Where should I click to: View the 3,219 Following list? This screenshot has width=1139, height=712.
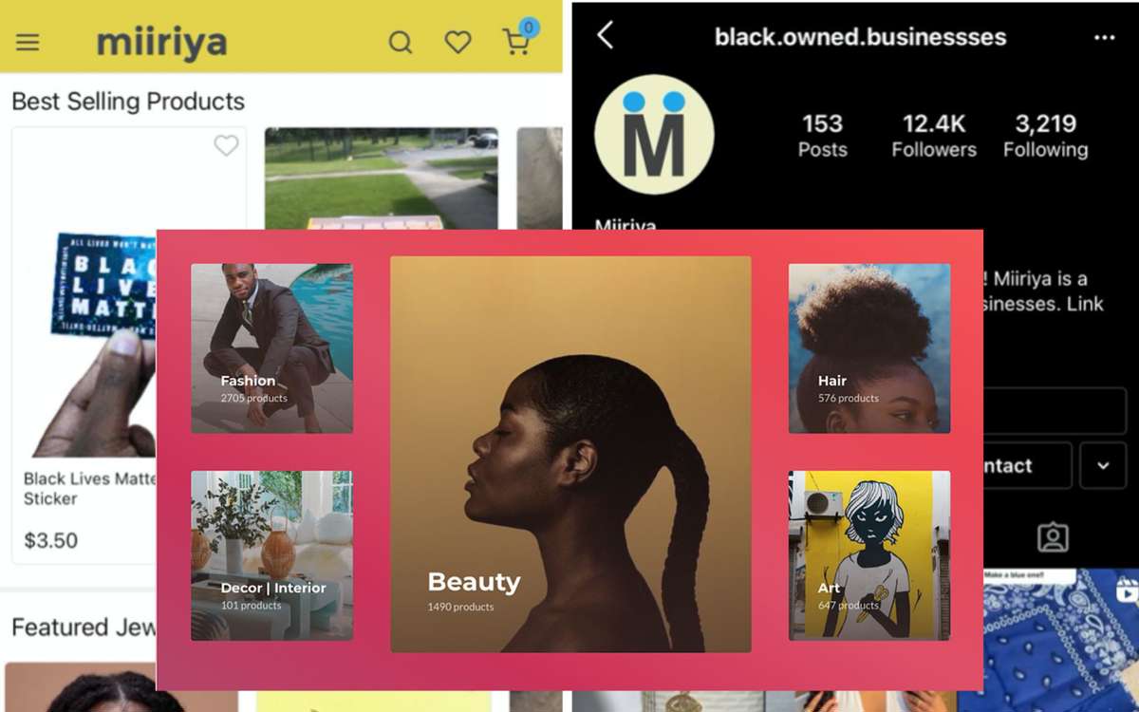[1046, 135]
